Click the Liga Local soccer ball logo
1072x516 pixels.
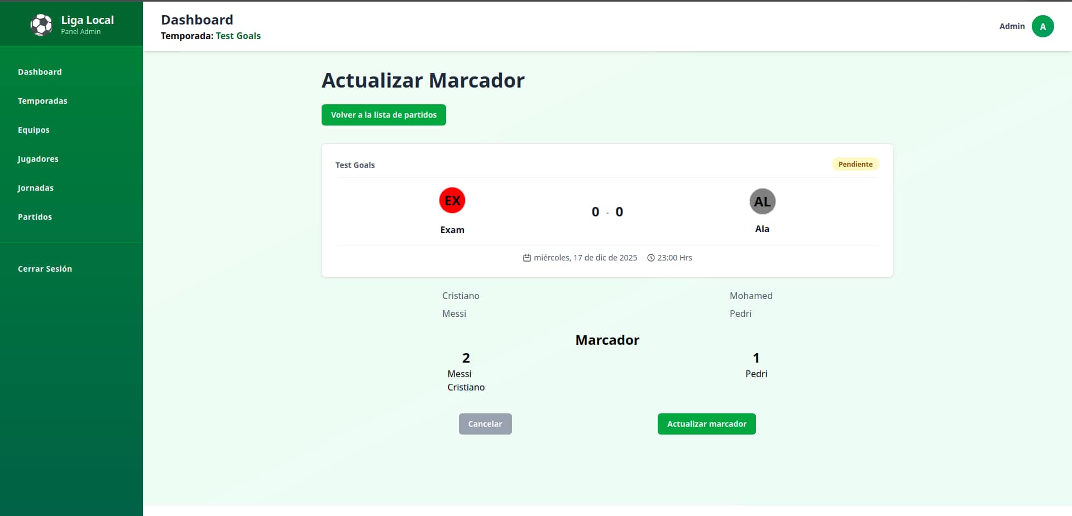click(41, 25)
